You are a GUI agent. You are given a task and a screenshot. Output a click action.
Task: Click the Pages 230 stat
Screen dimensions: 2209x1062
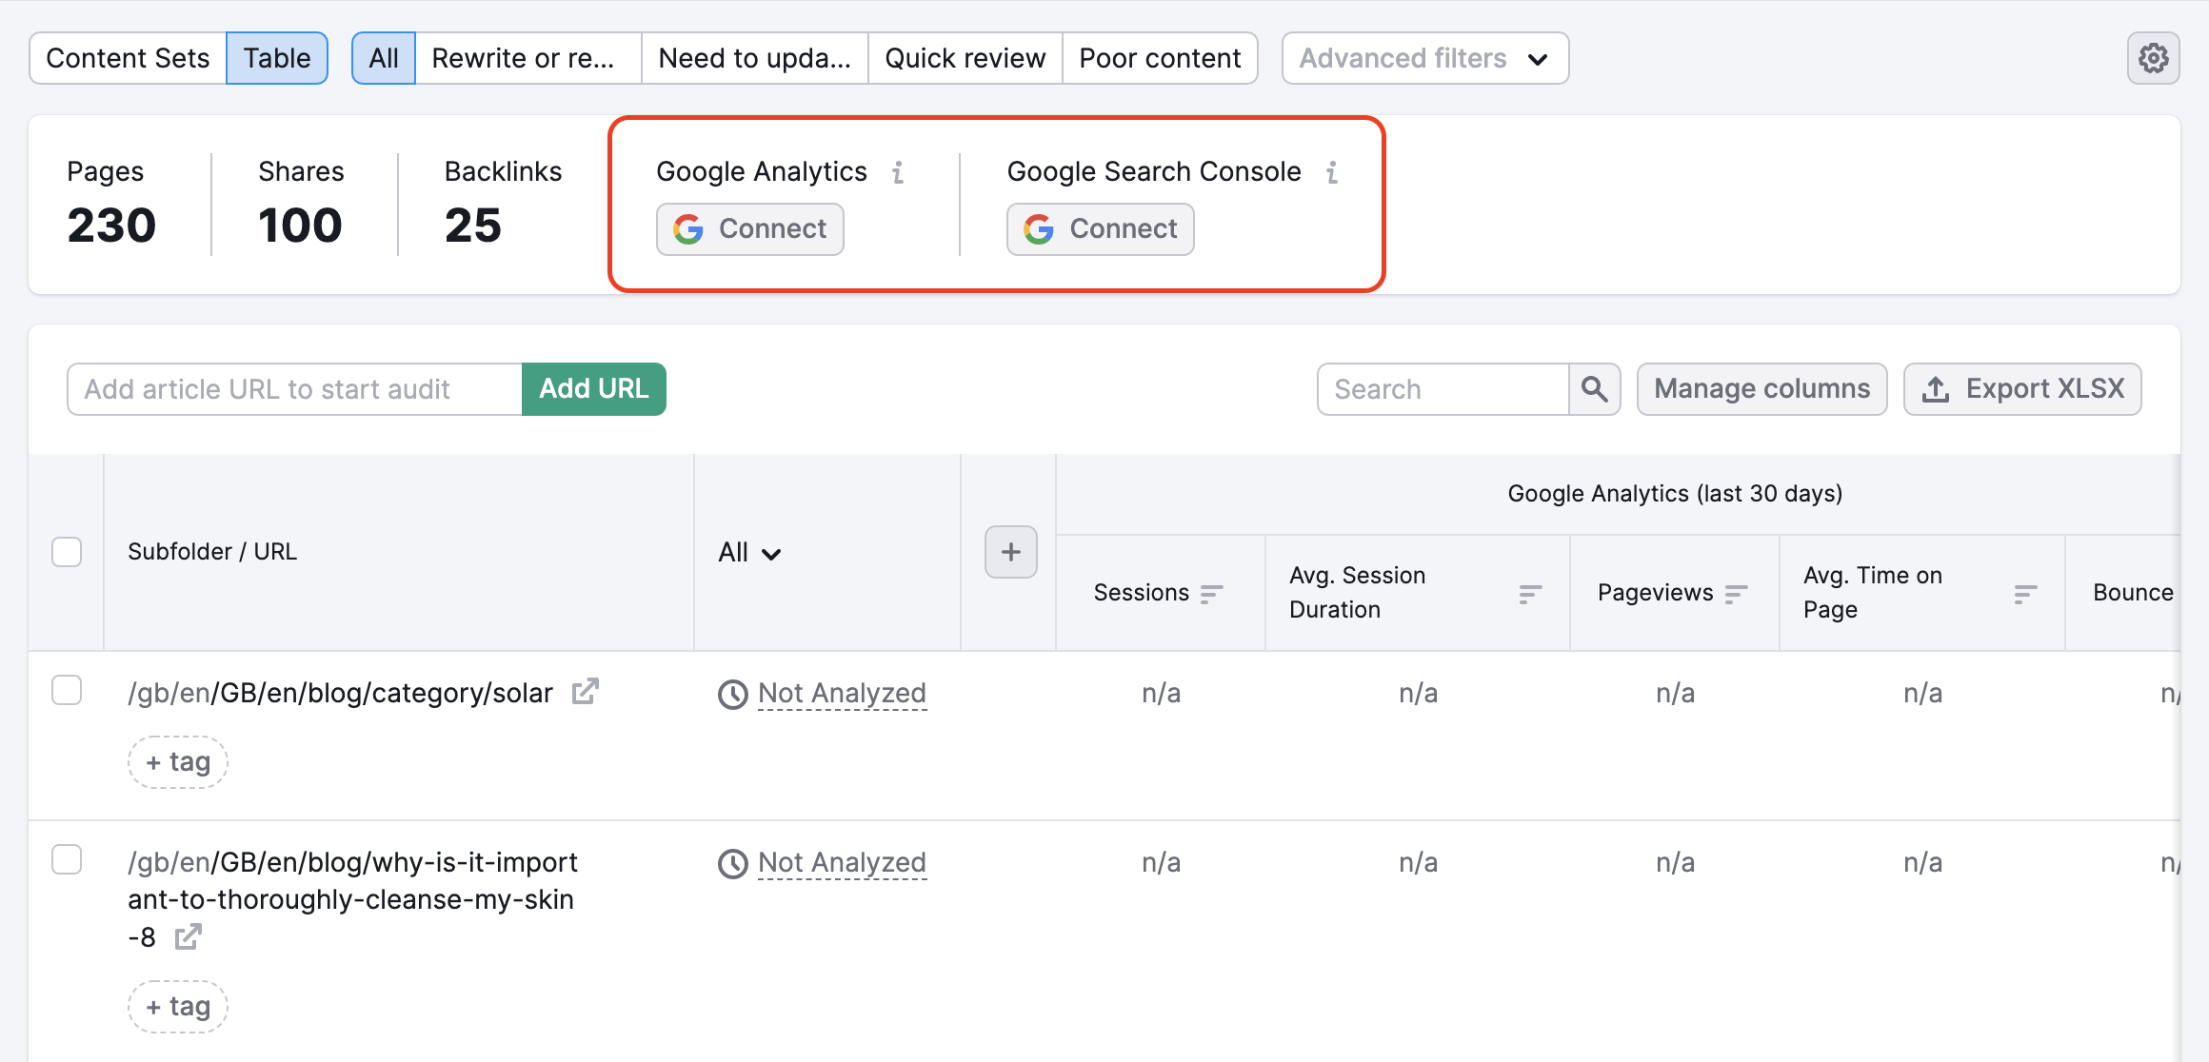coord(111,205)
